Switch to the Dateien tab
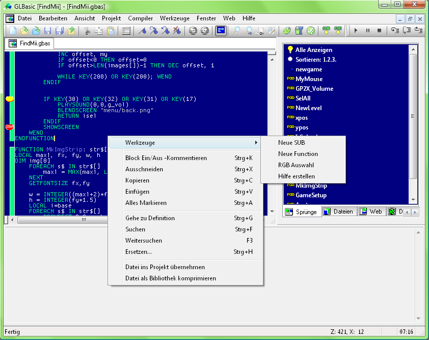 coord(339,212)
